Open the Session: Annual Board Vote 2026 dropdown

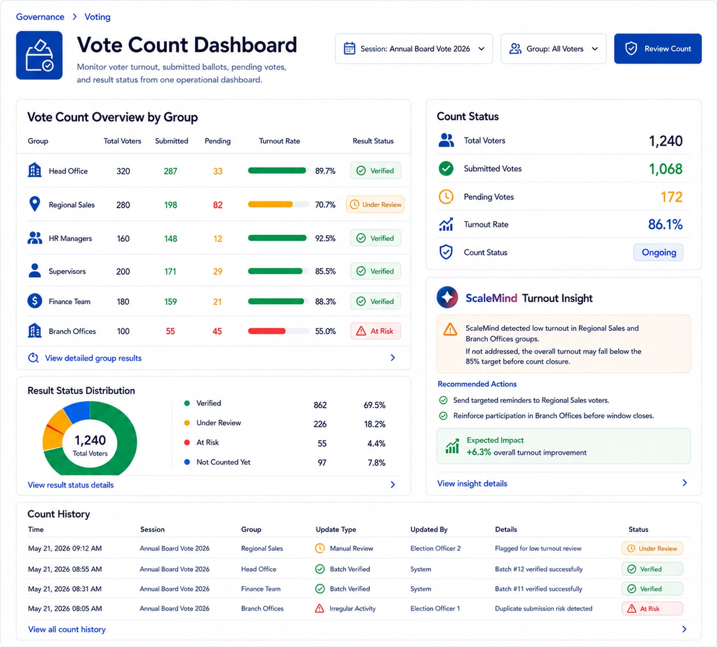(x=414, y=49)
